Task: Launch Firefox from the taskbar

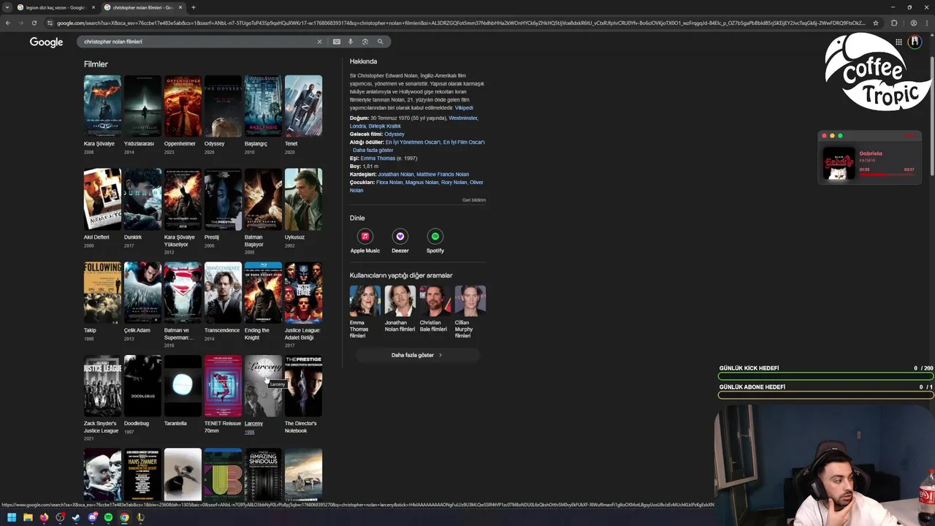Action: coord(44,517)
